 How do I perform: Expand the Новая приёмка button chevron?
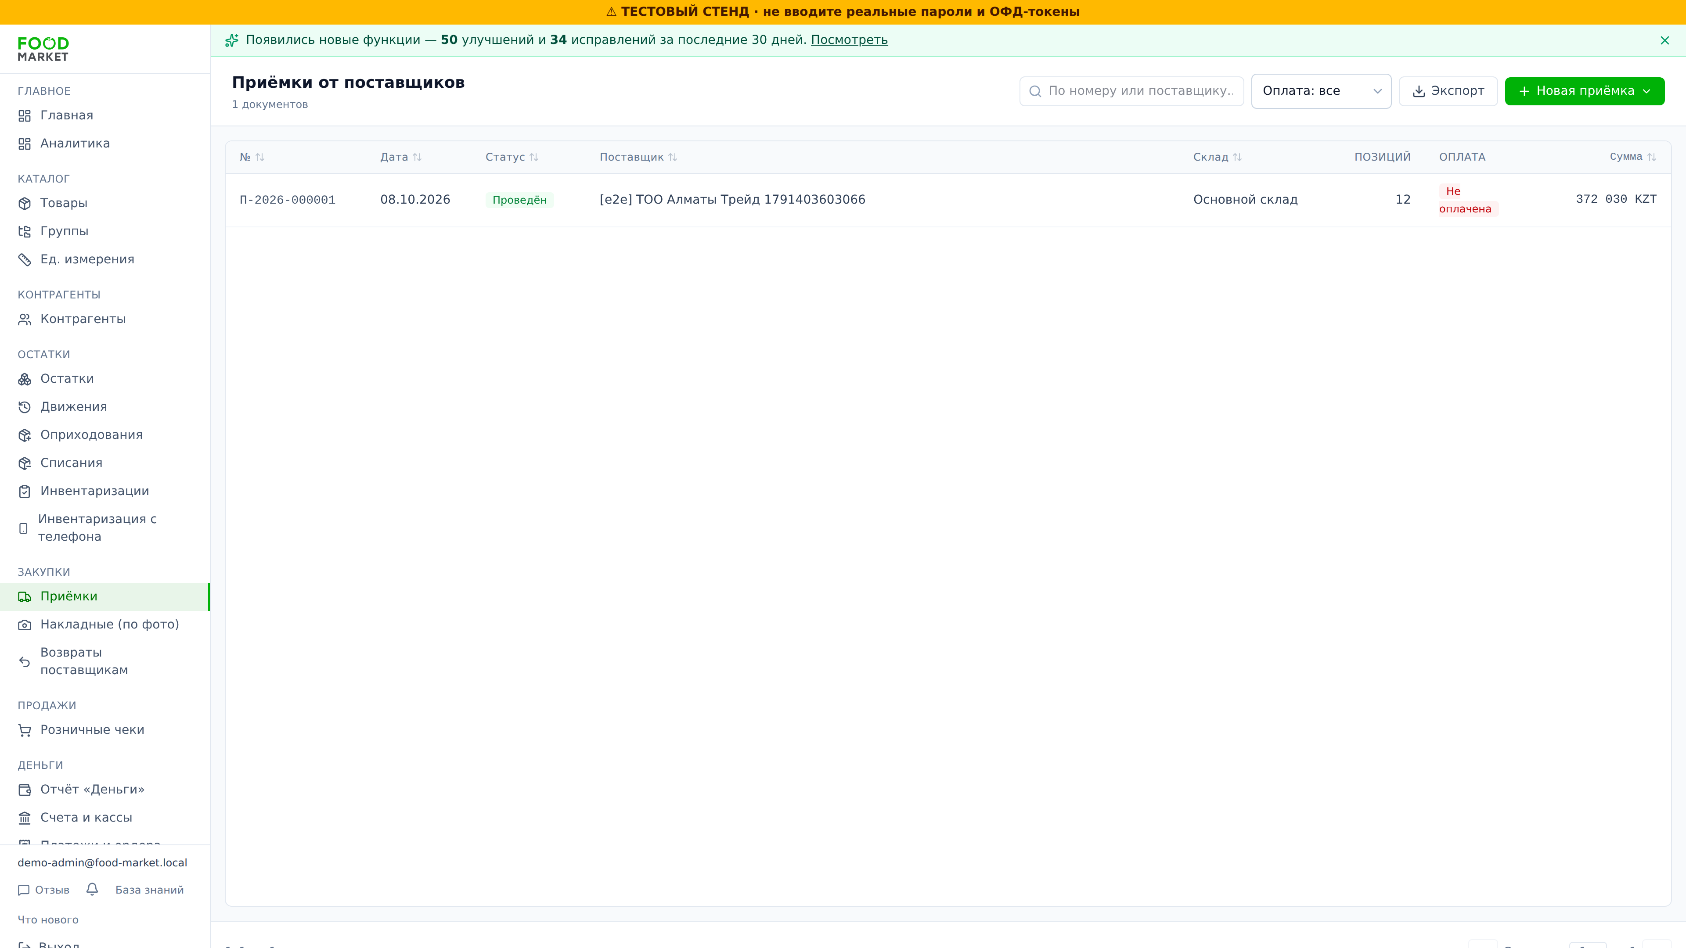coord(1647,91)
